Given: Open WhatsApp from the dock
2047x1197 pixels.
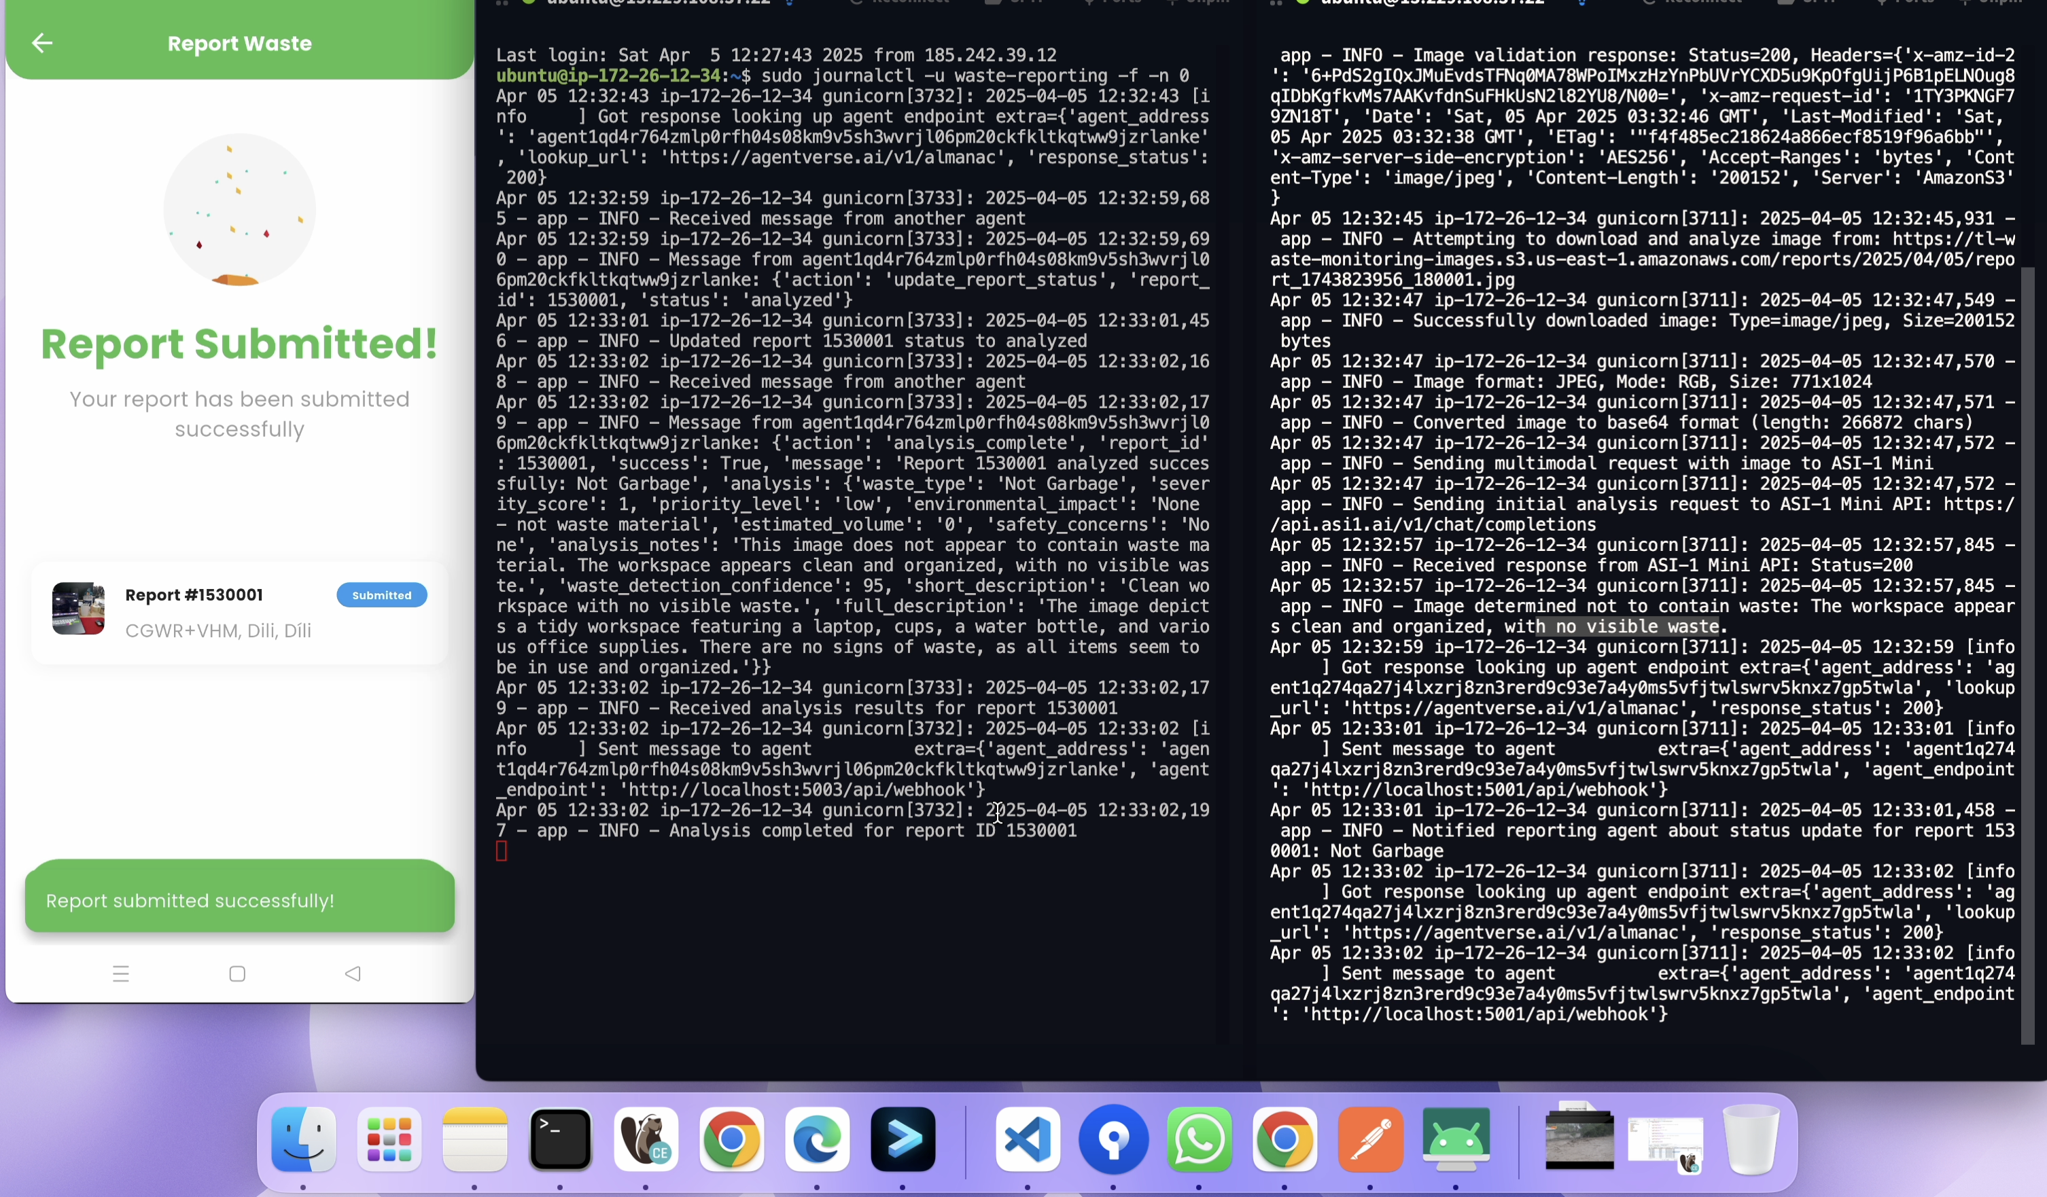Looking at the screenshot, I should click(1199, 1139).
